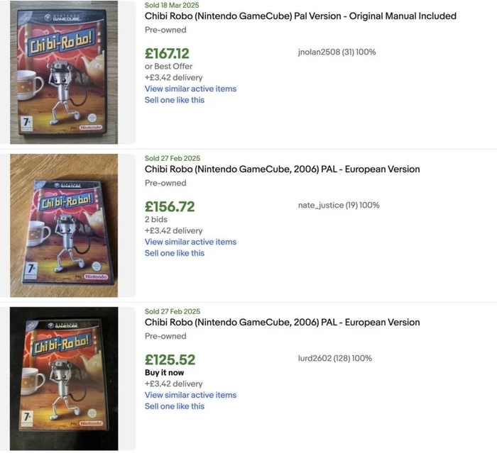
Task: Click the £125.52 sold price
Action: click(x=170, y=359)
